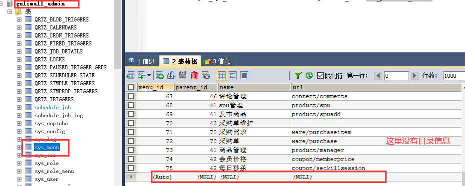This screenshot has width=465, height=186.
Task: Click the QRTZ_PAUSED_TRIGGER_GRPS table icon
Action: pyautogui.click(x=28, y=67)
